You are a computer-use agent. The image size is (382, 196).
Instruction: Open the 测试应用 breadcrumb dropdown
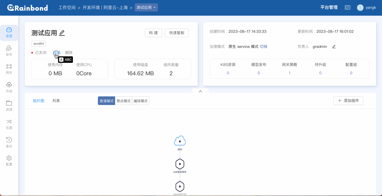(146, 8)
